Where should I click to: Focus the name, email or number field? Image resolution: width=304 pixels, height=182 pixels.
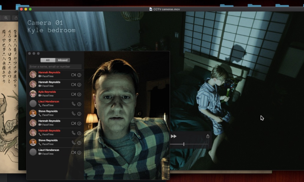(x=55, y=67)
